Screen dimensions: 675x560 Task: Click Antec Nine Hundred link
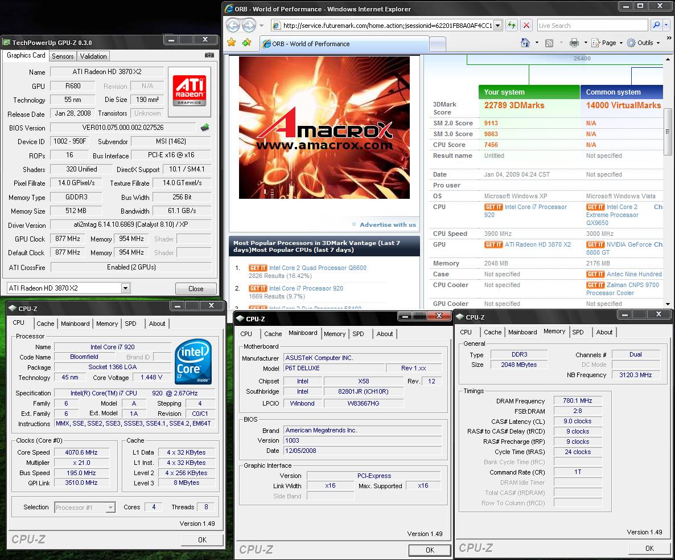point(634,274)
